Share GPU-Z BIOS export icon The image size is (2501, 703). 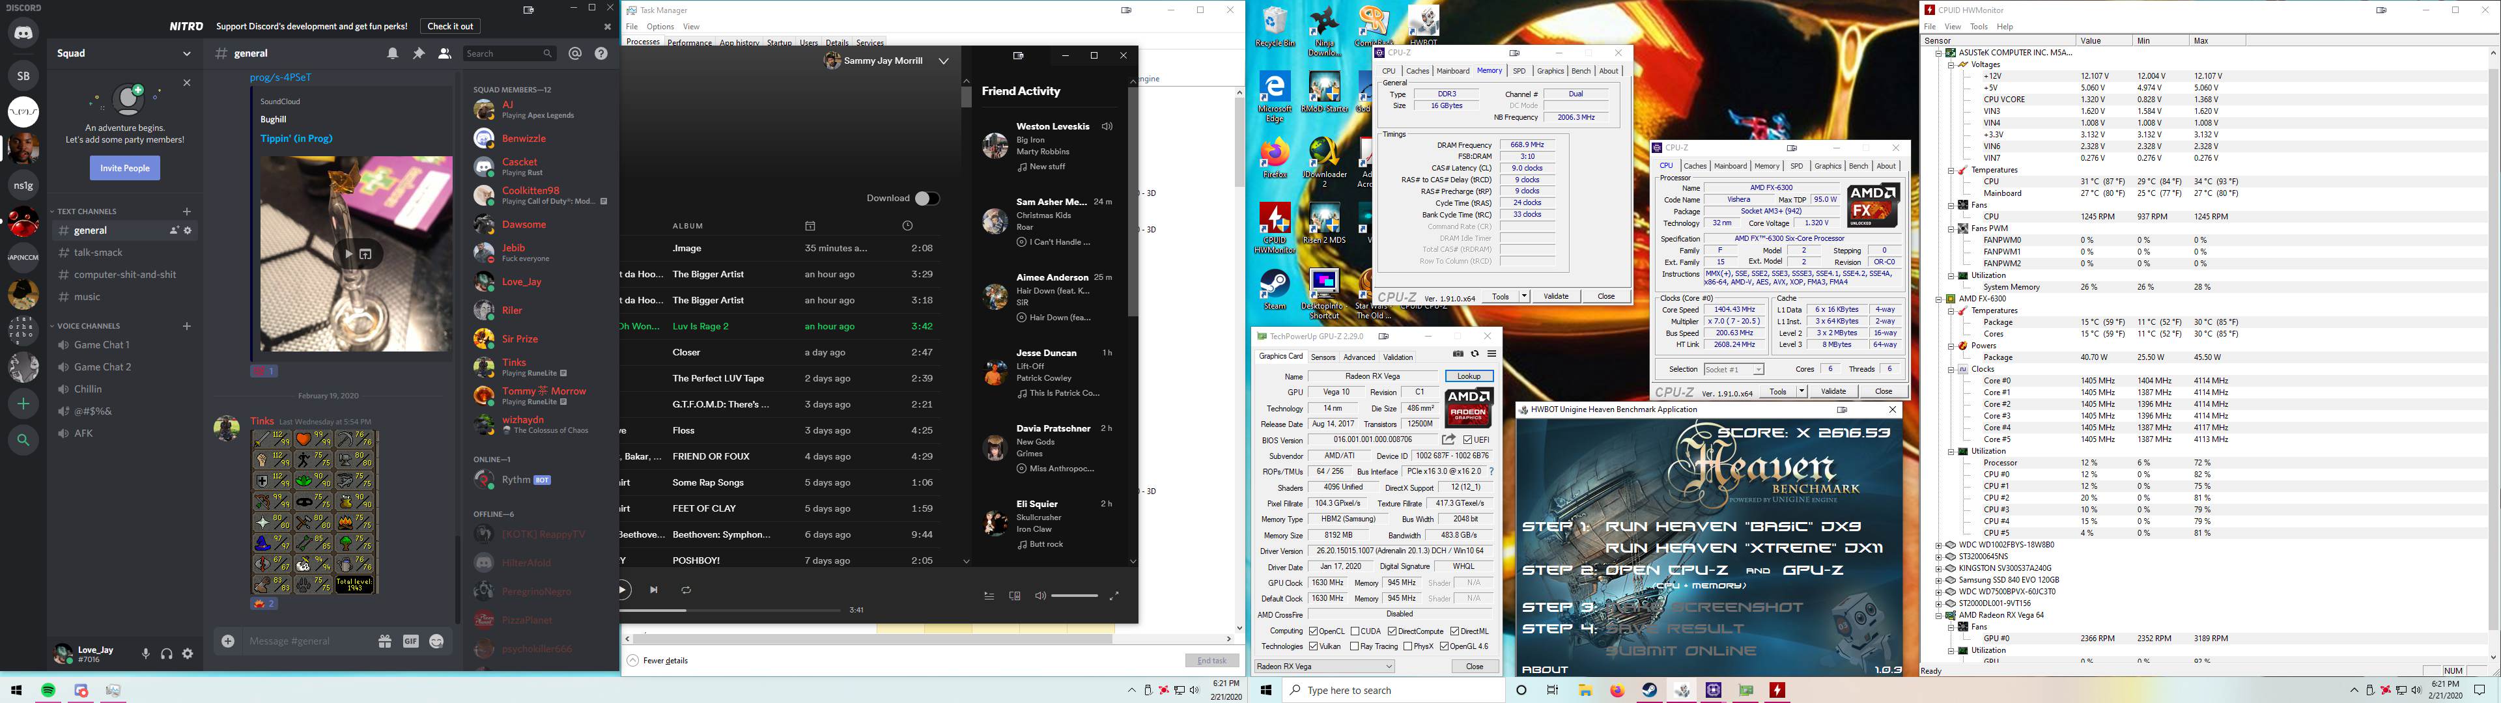(x=1448, y=440)
